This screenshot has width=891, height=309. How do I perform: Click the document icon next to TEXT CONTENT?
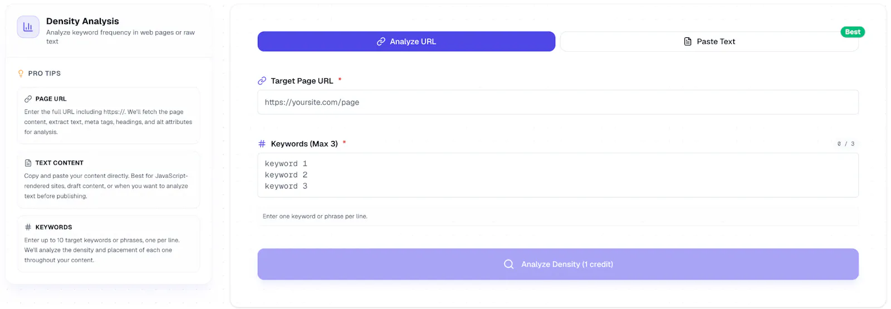pyautogui.click(x=28, y=163)
